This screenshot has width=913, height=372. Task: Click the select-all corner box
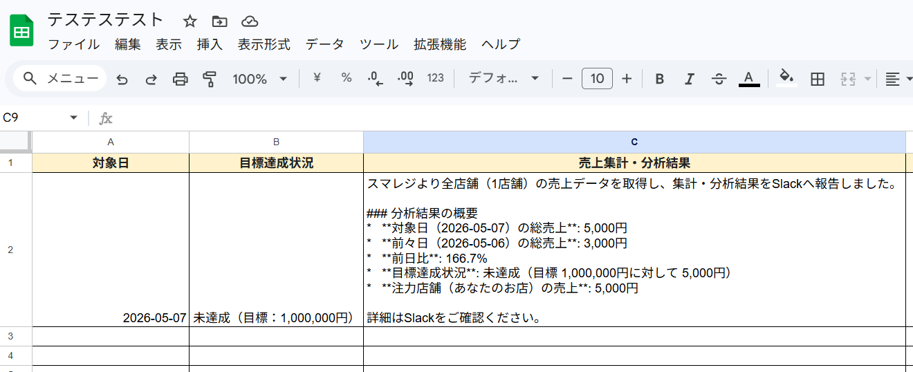[15, 142]
